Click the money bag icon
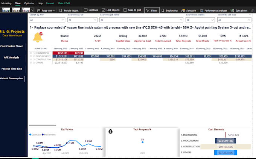This screenshot has height=159, width=256. [110, 131]
